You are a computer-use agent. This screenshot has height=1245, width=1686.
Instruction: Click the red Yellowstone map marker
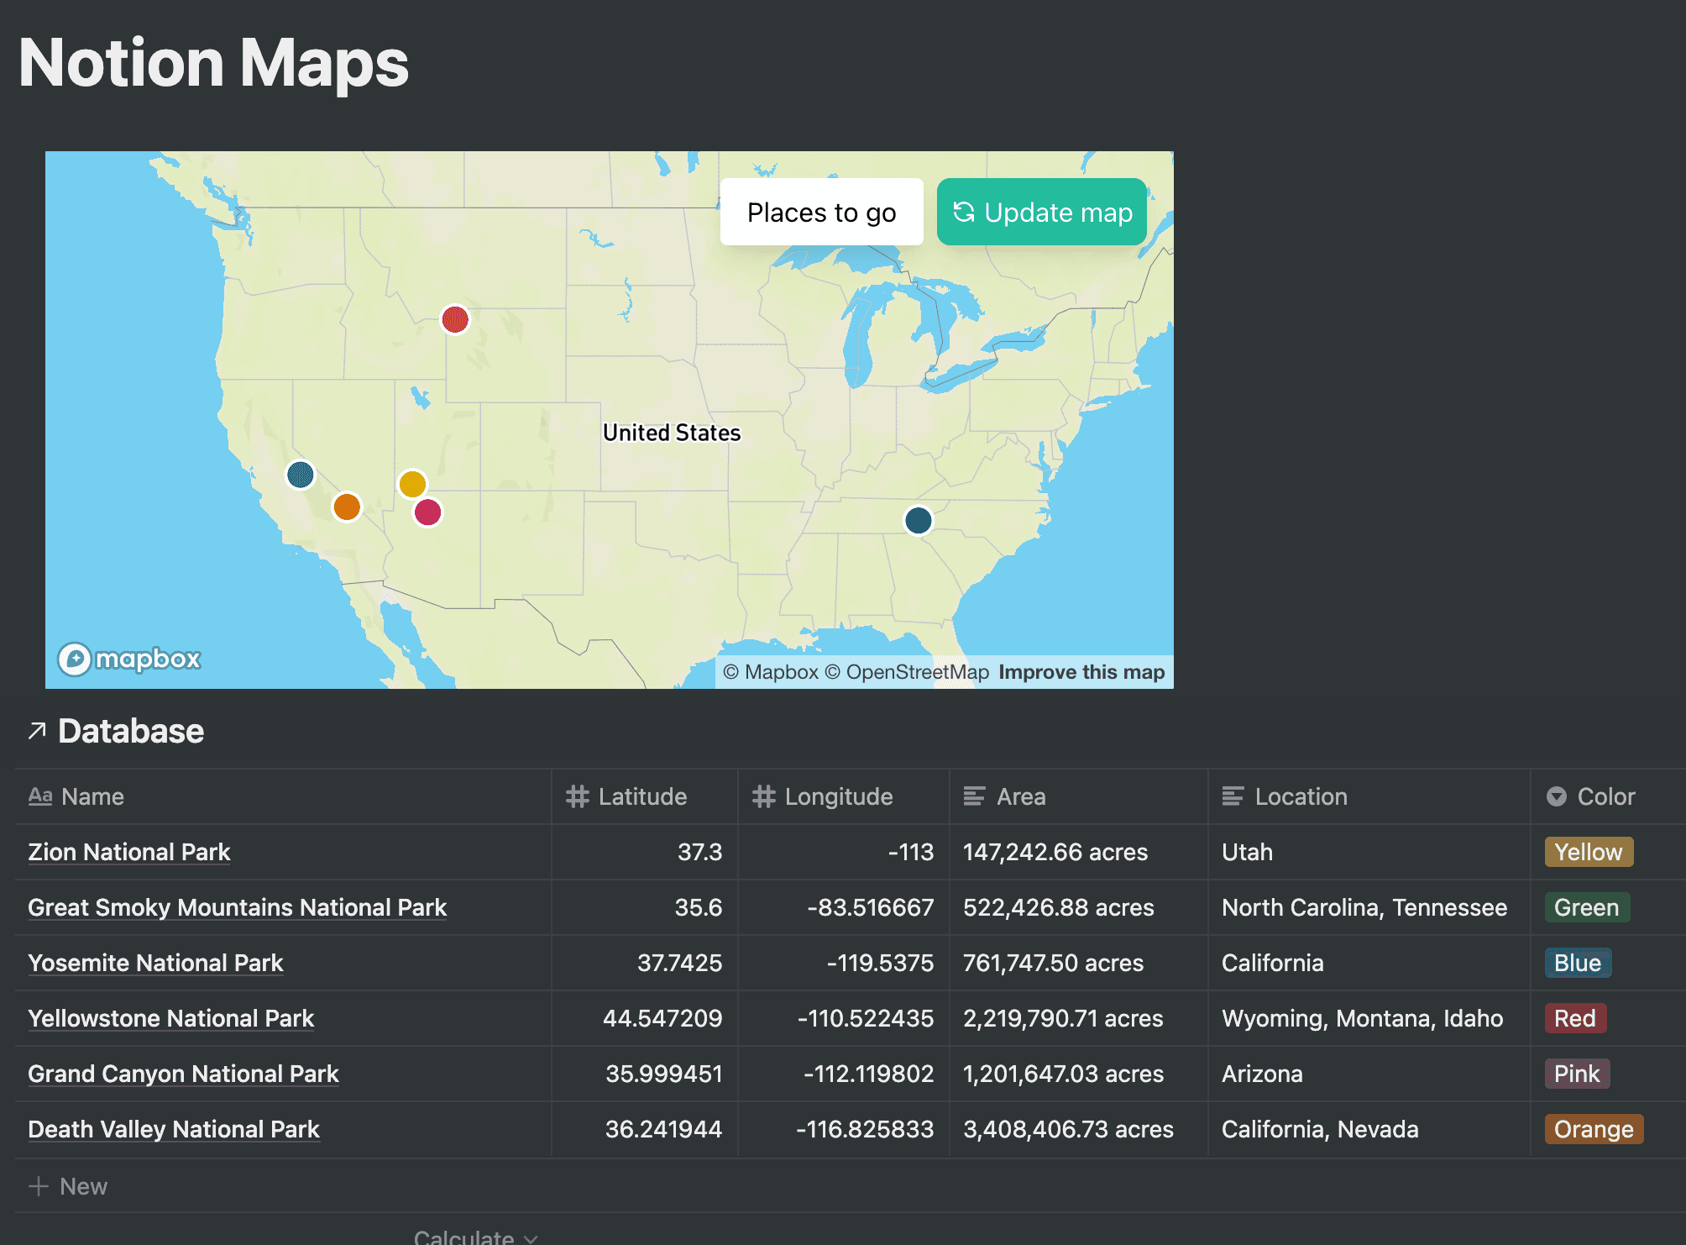coord(455,319)
